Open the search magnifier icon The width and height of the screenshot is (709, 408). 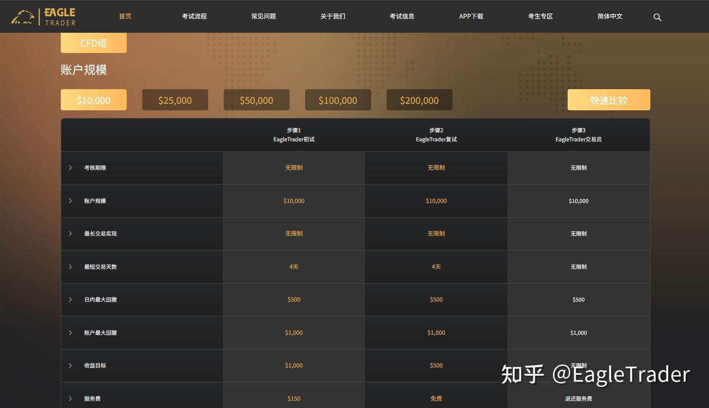657,17
